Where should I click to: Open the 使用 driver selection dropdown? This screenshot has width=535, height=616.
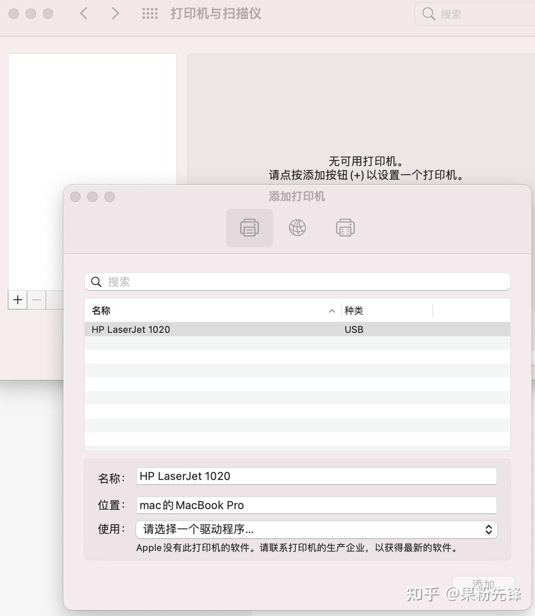[x=316, y=530]
